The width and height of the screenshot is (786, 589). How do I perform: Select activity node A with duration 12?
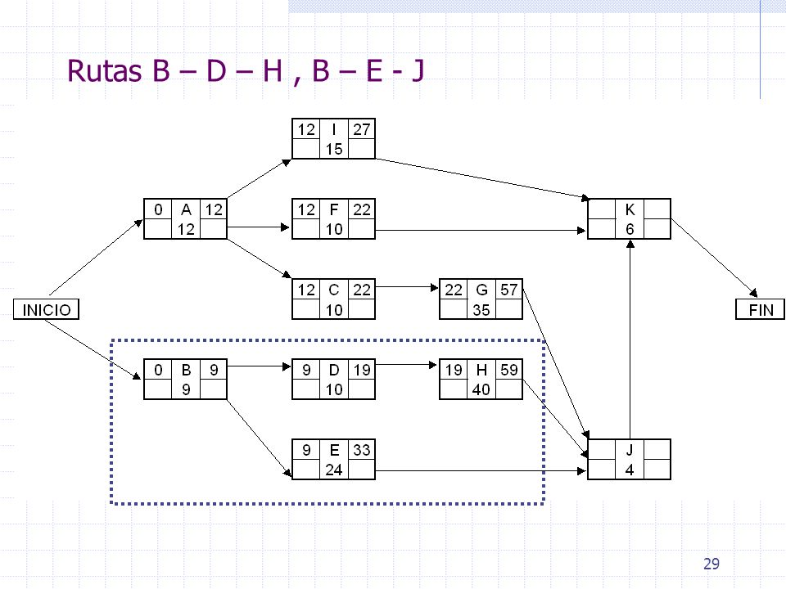[186, 219]
